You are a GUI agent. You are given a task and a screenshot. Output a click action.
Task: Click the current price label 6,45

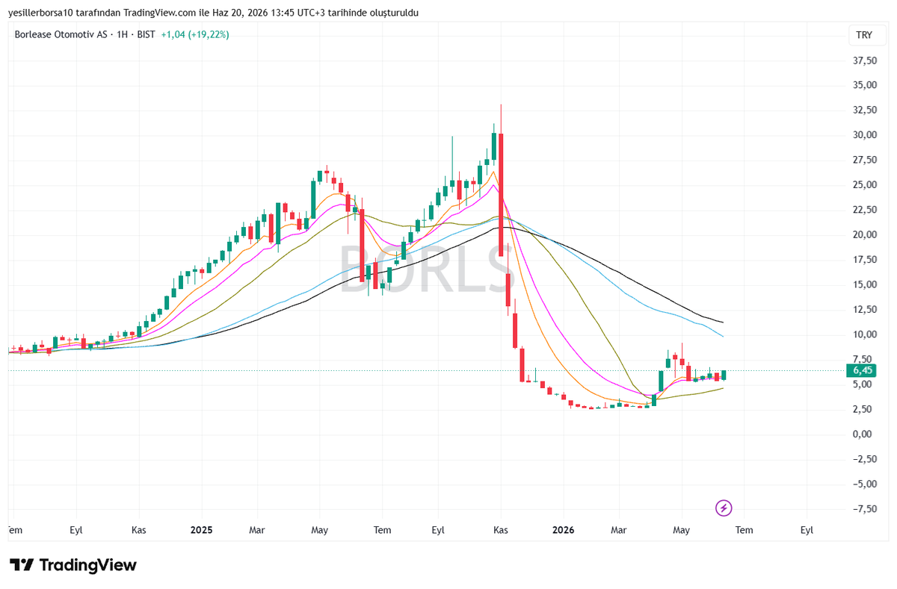pos(863,370)
